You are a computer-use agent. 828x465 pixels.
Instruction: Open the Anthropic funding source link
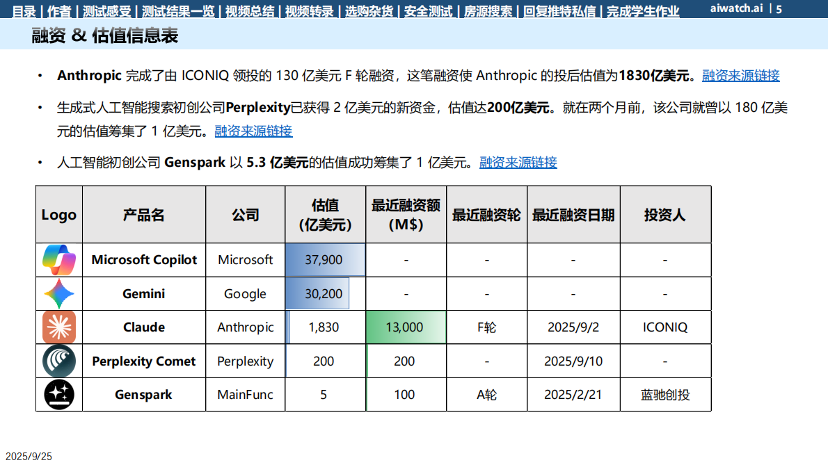pos(740,76)
